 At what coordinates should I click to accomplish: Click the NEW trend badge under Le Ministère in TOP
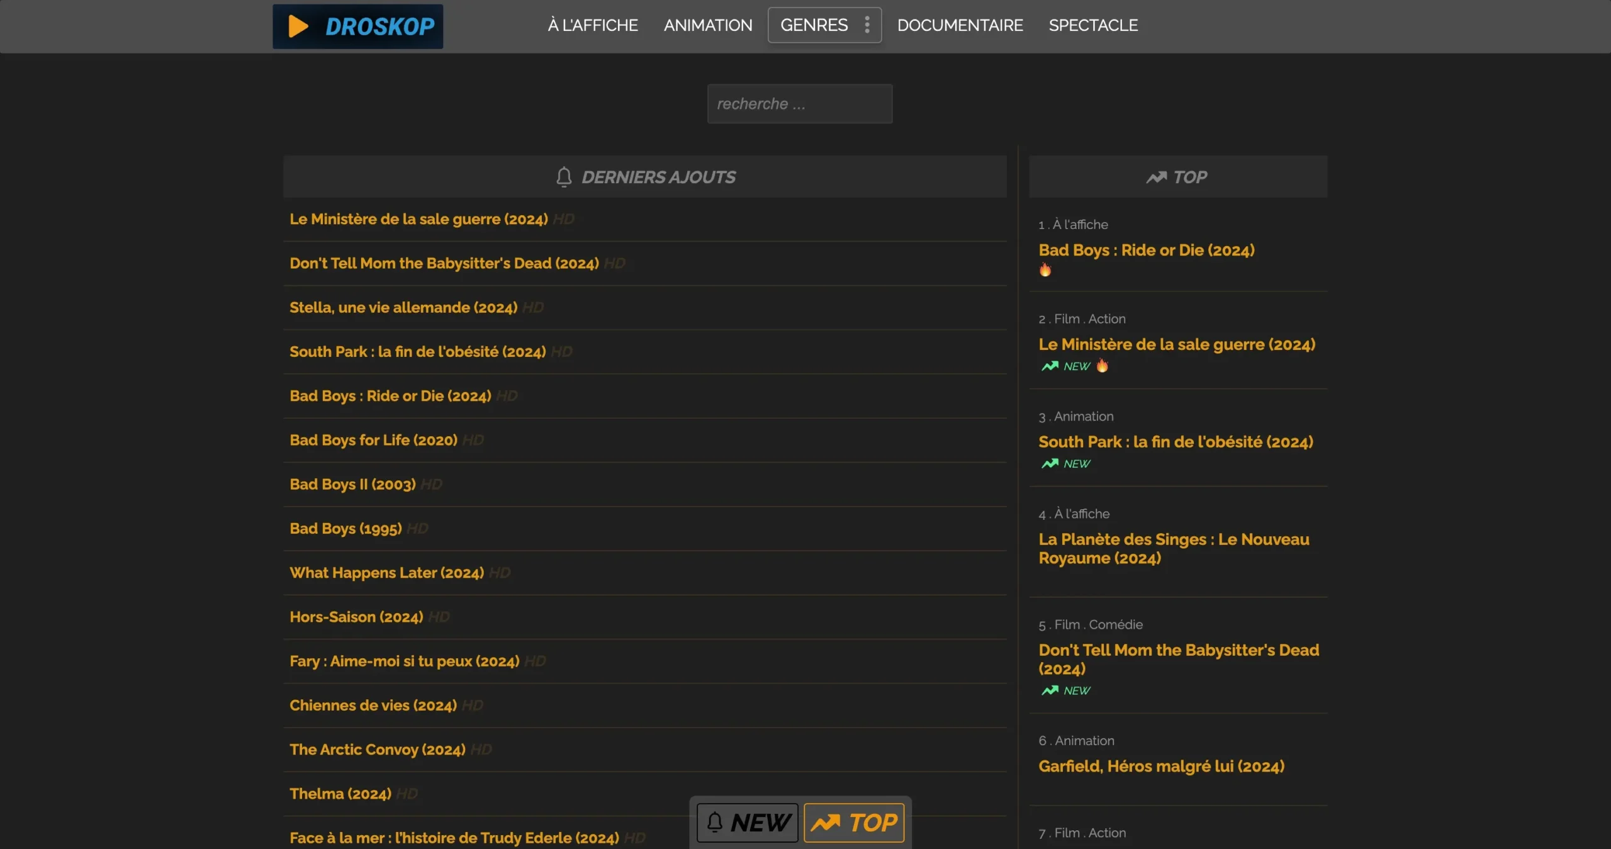click(1065, 366)
